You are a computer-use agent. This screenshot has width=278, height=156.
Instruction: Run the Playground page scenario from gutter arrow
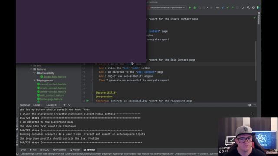click(88, 101)
